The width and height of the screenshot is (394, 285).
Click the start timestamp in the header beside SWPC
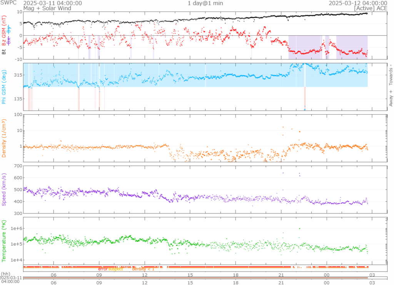point(53,3)
